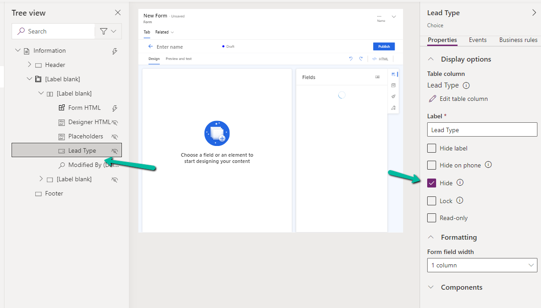Click the Label text input field
The image size is (541, 308).
click(x=482, y=130)
